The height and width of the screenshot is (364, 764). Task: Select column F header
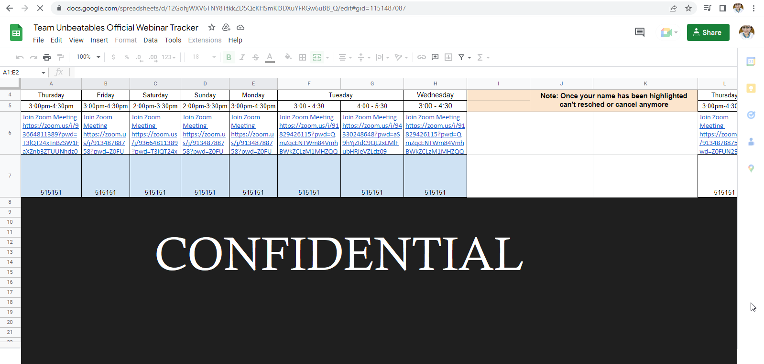[309, 83]
